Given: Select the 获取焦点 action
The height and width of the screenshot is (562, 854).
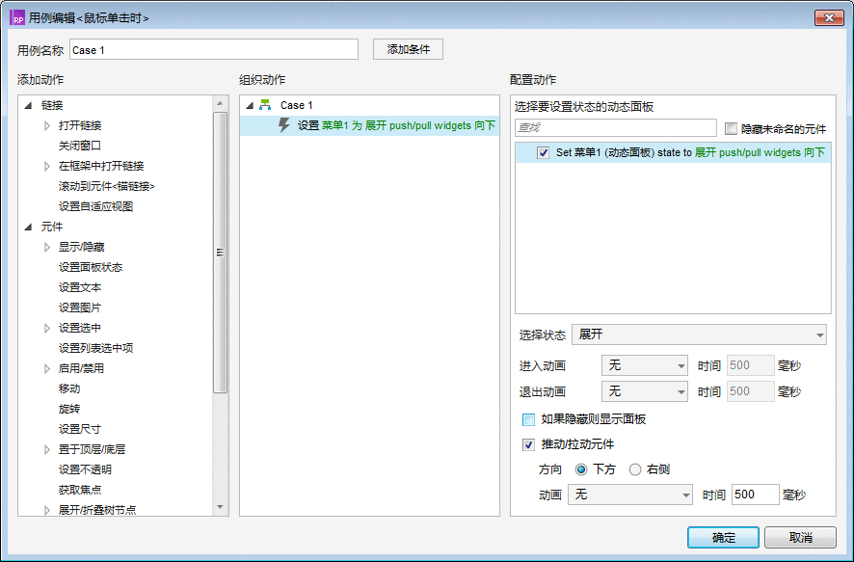Looking at the screenshot, I should (80, 490).
